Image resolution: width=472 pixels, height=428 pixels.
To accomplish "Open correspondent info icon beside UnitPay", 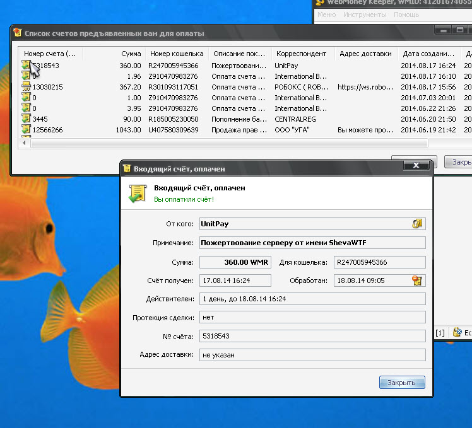I will (417, 224).
